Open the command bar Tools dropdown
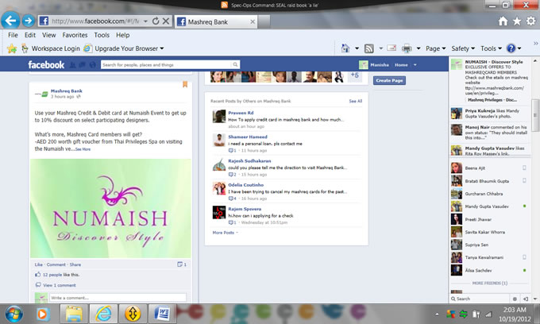 (491, 48)
